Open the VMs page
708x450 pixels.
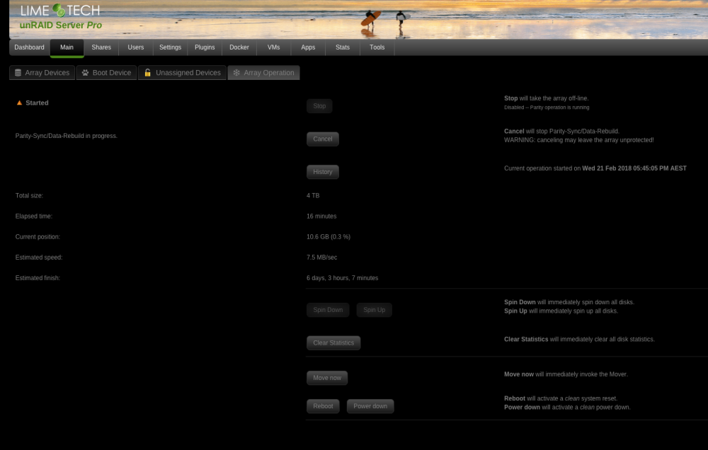[273, 47]
